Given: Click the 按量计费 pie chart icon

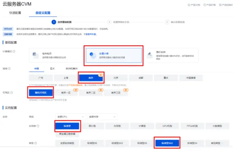Looking at the screenshot, I should coord(93,55).
